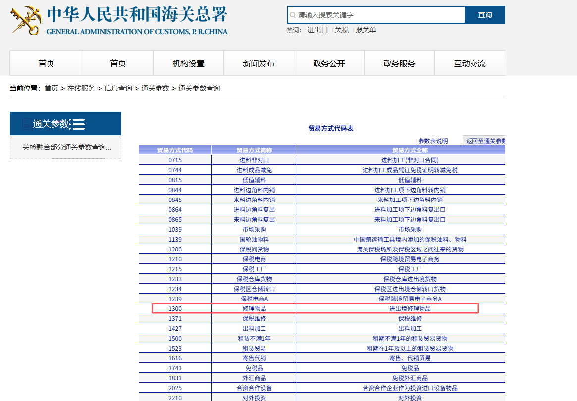This screenshot has height=401, width=577.
Task: Click the 贸易方式代码 column header
Action: pyautogui.click(x=175, y=150)
